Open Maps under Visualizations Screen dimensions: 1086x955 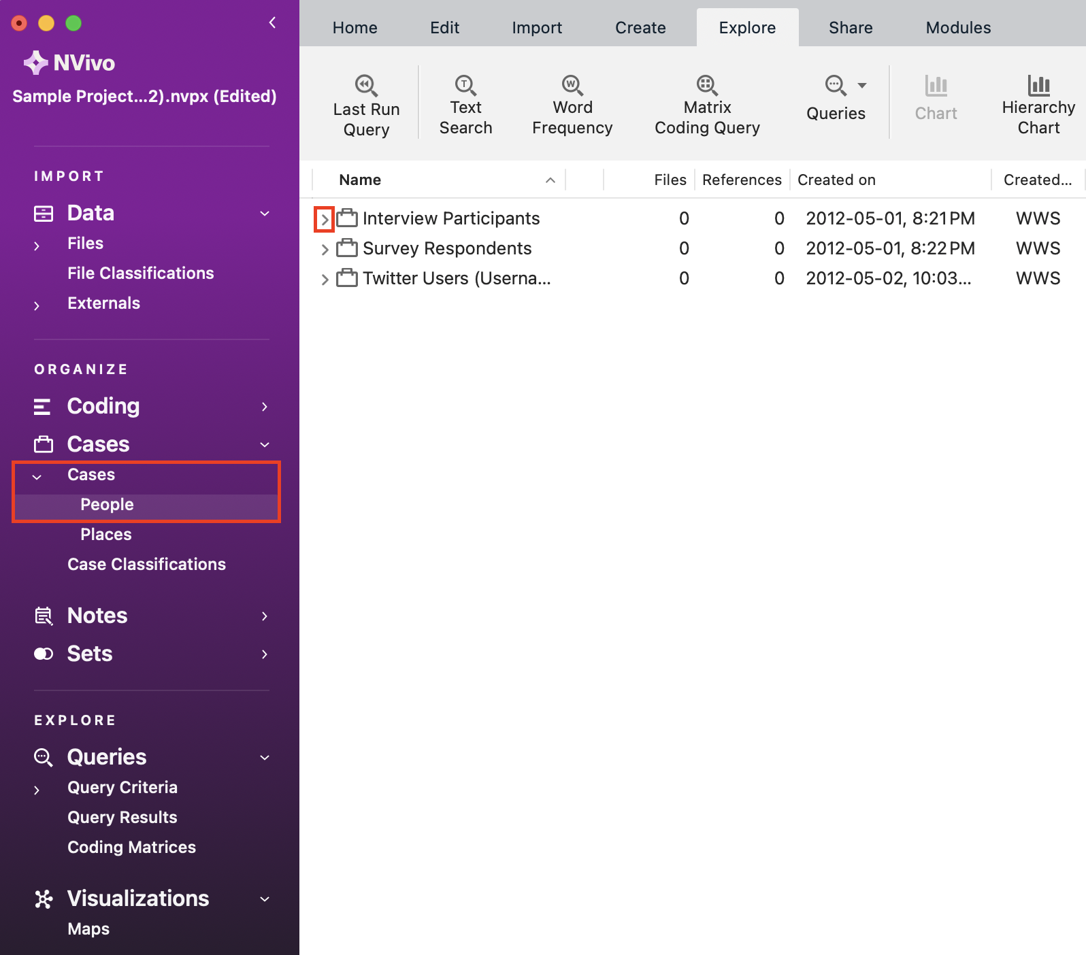[88, 928]
